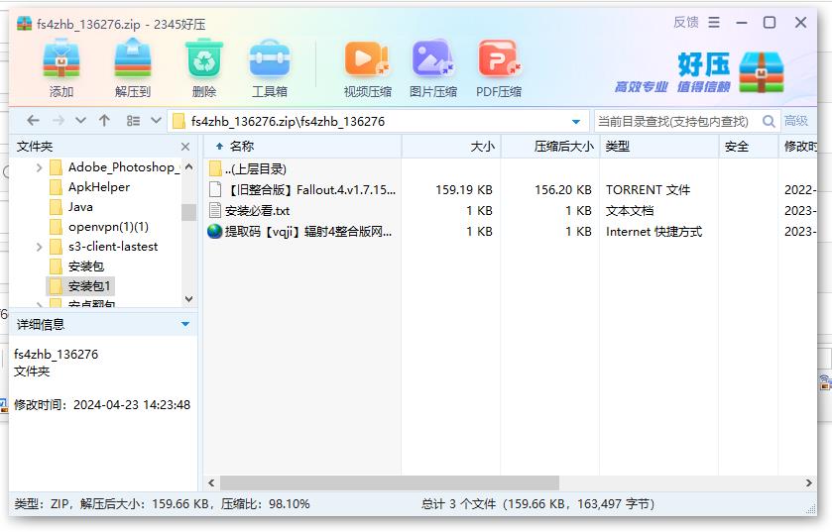Sort by 大小 column header
Image resolution: width=832 pixels, height=532 pixels.
click(451, 147)
